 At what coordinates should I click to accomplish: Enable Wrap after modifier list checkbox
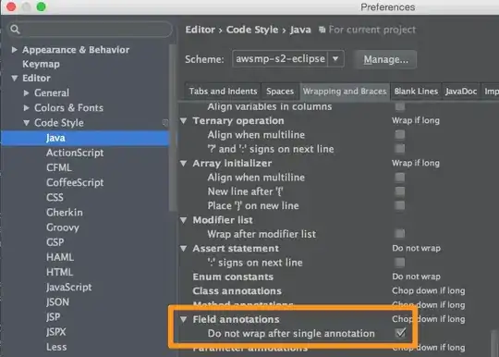400,234
